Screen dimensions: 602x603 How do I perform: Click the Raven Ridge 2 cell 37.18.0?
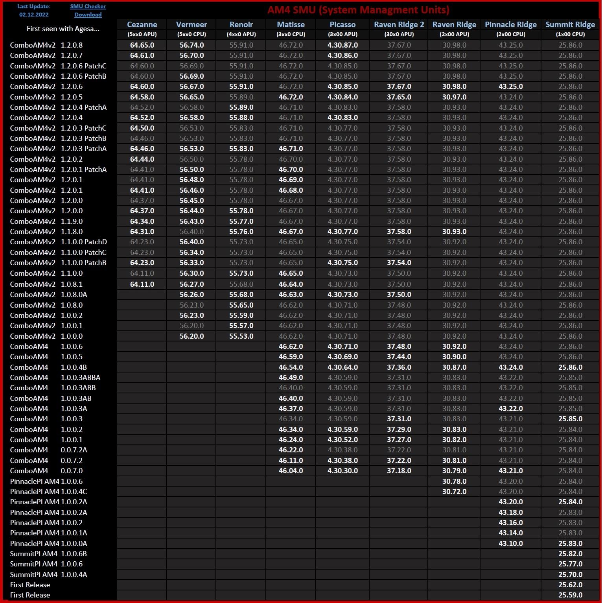coord(399,470)
